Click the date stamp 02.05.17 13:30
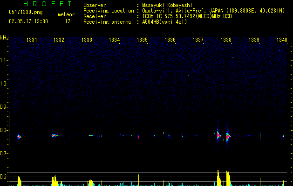The height and width of the screenshot is (186, 293). [x=28, y=21]
